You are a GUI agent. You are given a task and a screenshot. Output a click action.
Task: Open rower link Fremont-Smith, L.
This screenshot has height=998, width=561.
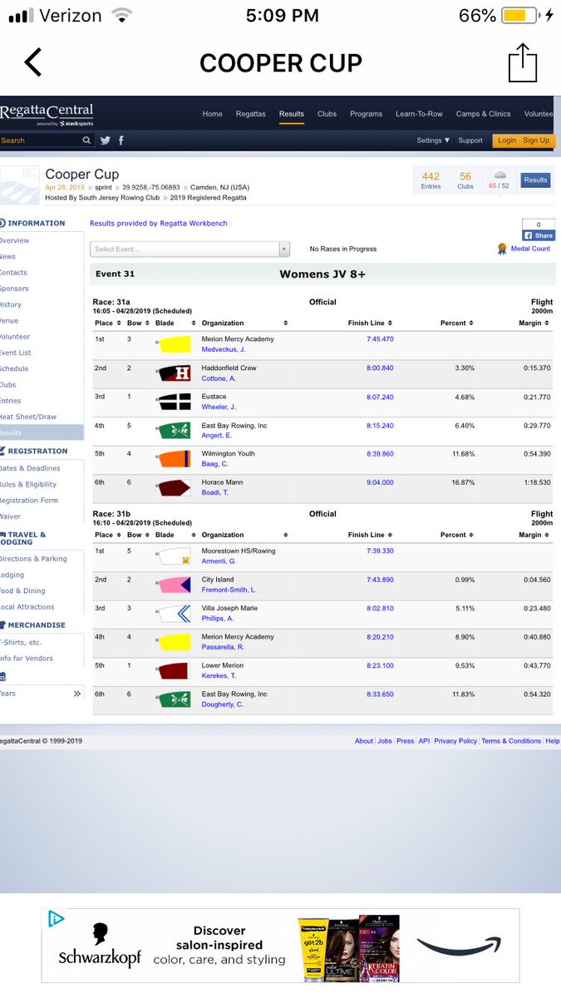(229, 590)
